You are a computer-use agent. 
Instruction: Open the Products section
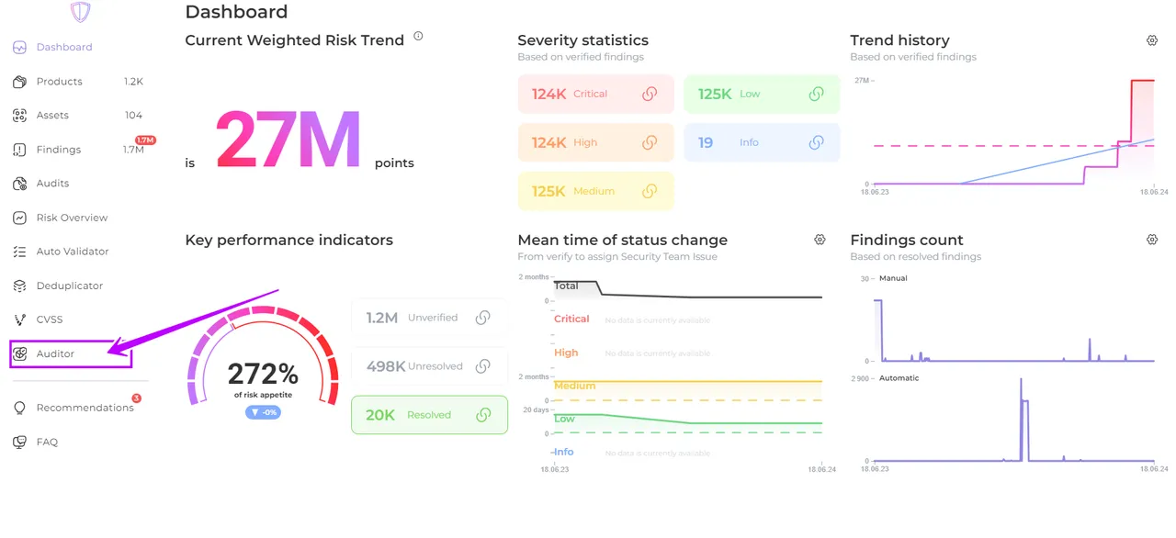coord(60,82)
